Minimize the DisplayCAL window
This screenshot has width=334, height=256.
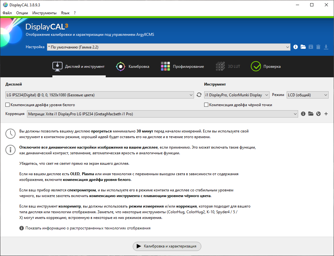[297, 5]
